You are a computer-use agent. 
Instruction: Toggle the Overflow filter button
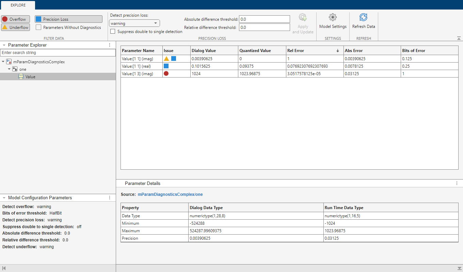(15, 19)
